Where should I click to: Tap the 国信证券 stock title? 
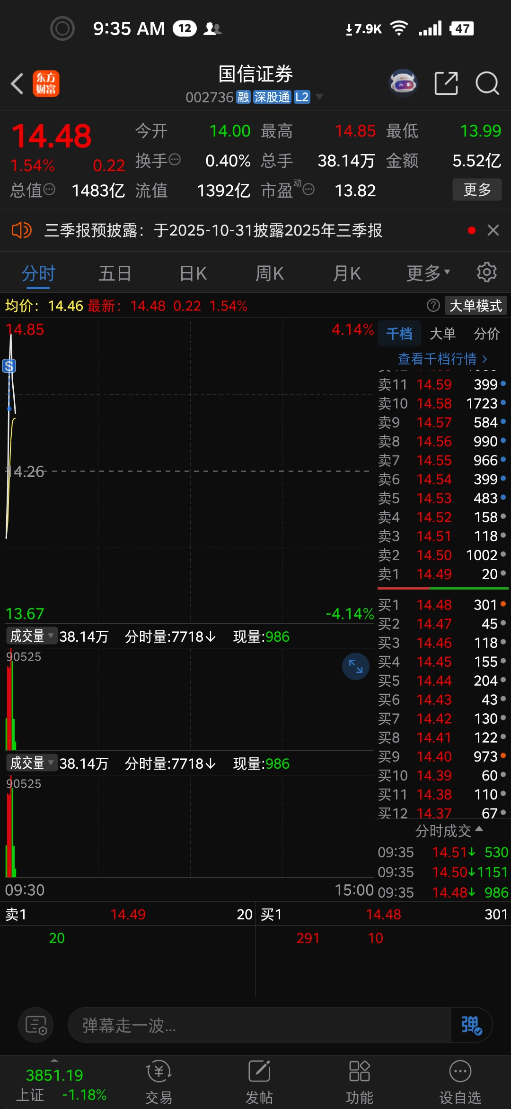(x=255, y=74)
